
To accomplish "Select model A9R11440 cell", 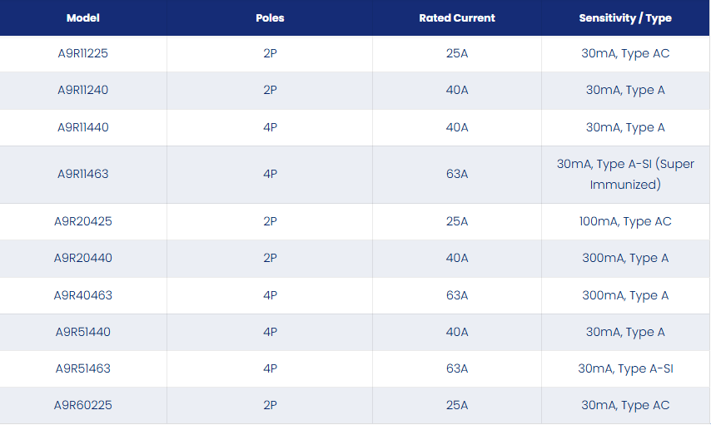I will click(83, 127).
